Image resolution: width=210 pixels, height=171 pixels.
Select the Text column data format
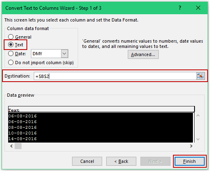11,45
